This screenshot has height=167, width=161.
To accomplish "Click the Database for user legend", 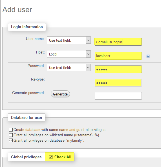I will [x=27, y=118].
